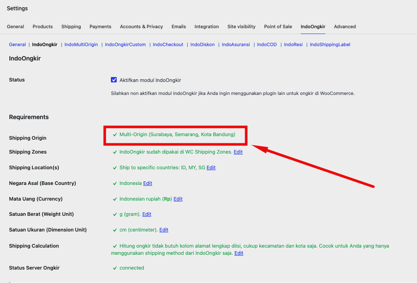
Task: Click the 'Status Server Ongkir' label
Action: coord(34,268)
